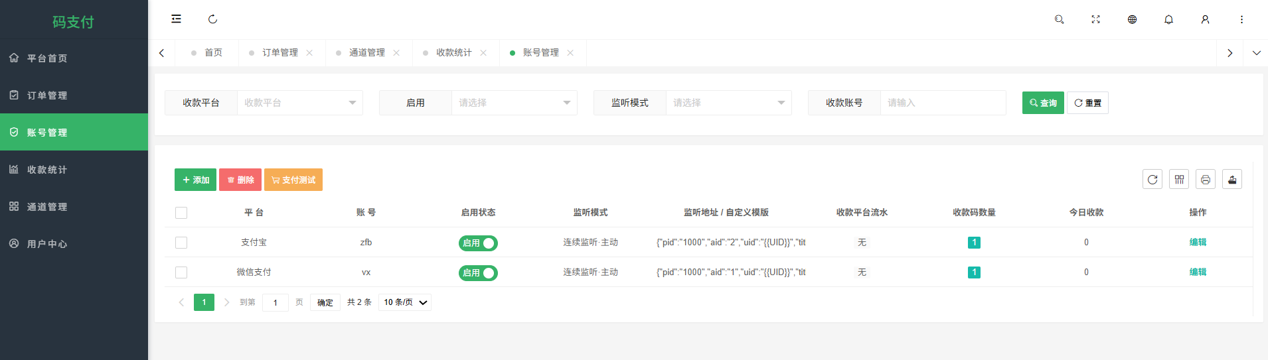Open the 10 条/页 page size dropdown
Screen dimensions: 1268x360
(405, 302)
